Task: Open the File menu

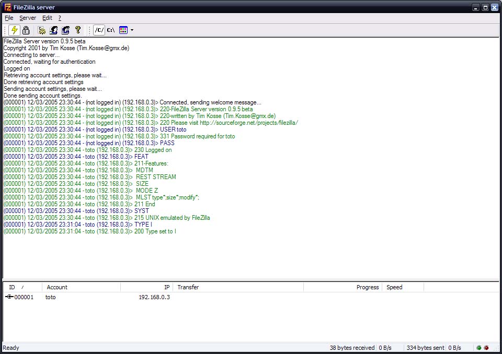Action: pyautogui.click(x=9, y=18)
